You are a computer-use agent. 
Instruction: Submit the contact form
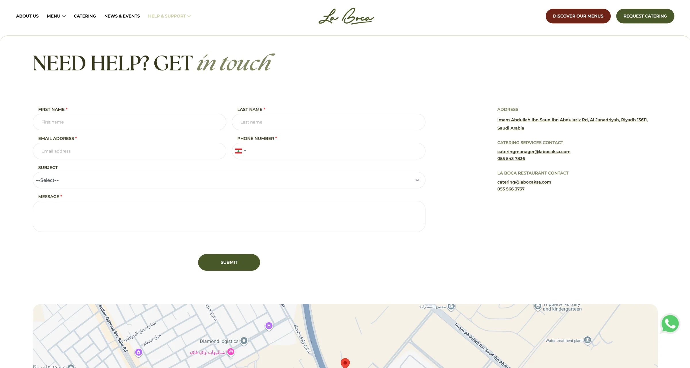point(229,262)
